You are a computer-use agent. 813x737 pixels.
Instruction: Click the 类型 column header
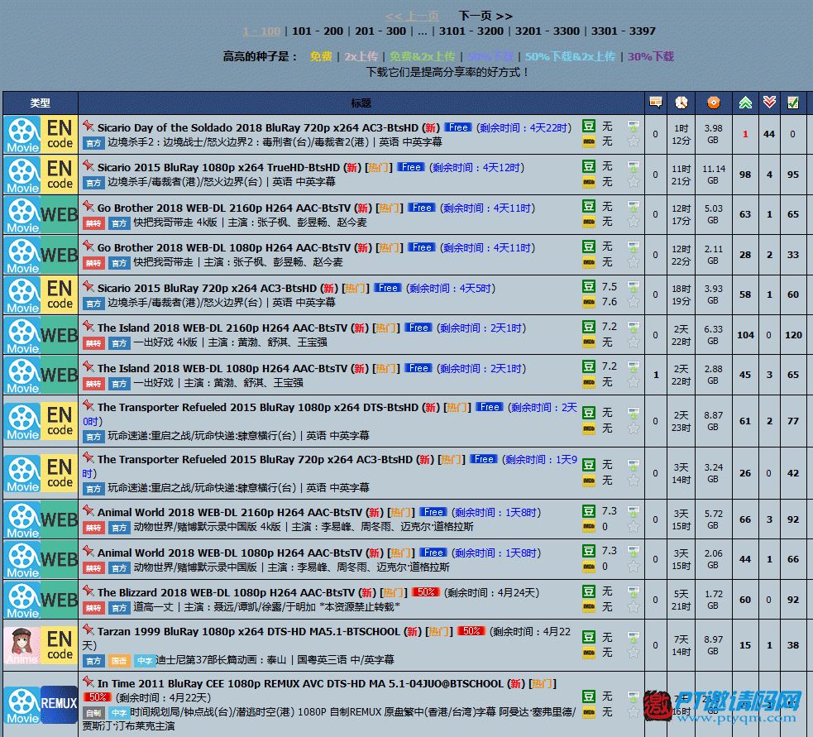click(x=41, y=103)
